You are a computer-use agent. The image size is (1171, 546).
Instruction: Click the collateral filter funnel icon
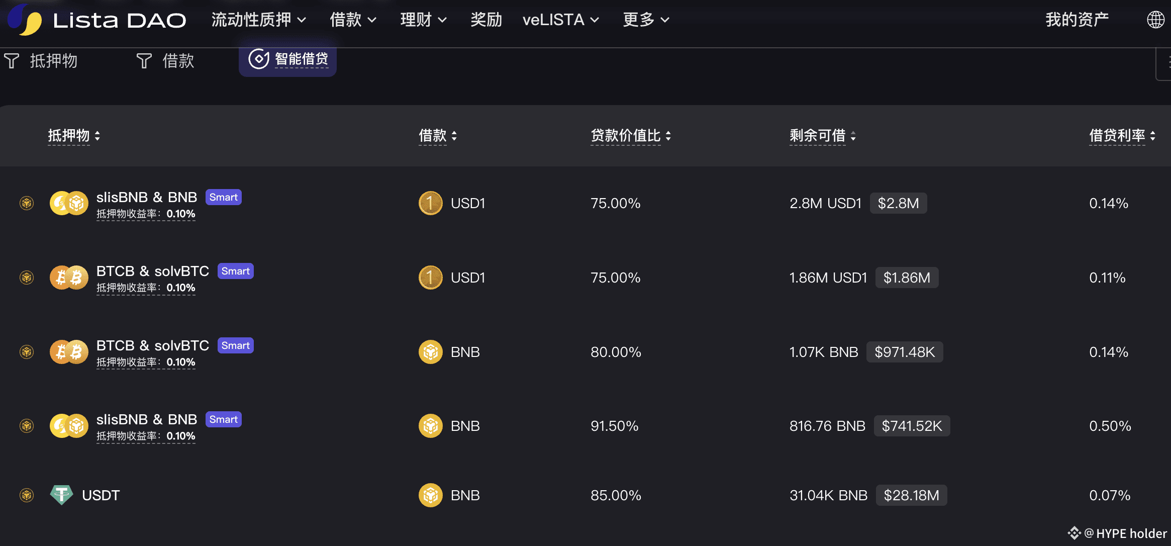(12, 61)
